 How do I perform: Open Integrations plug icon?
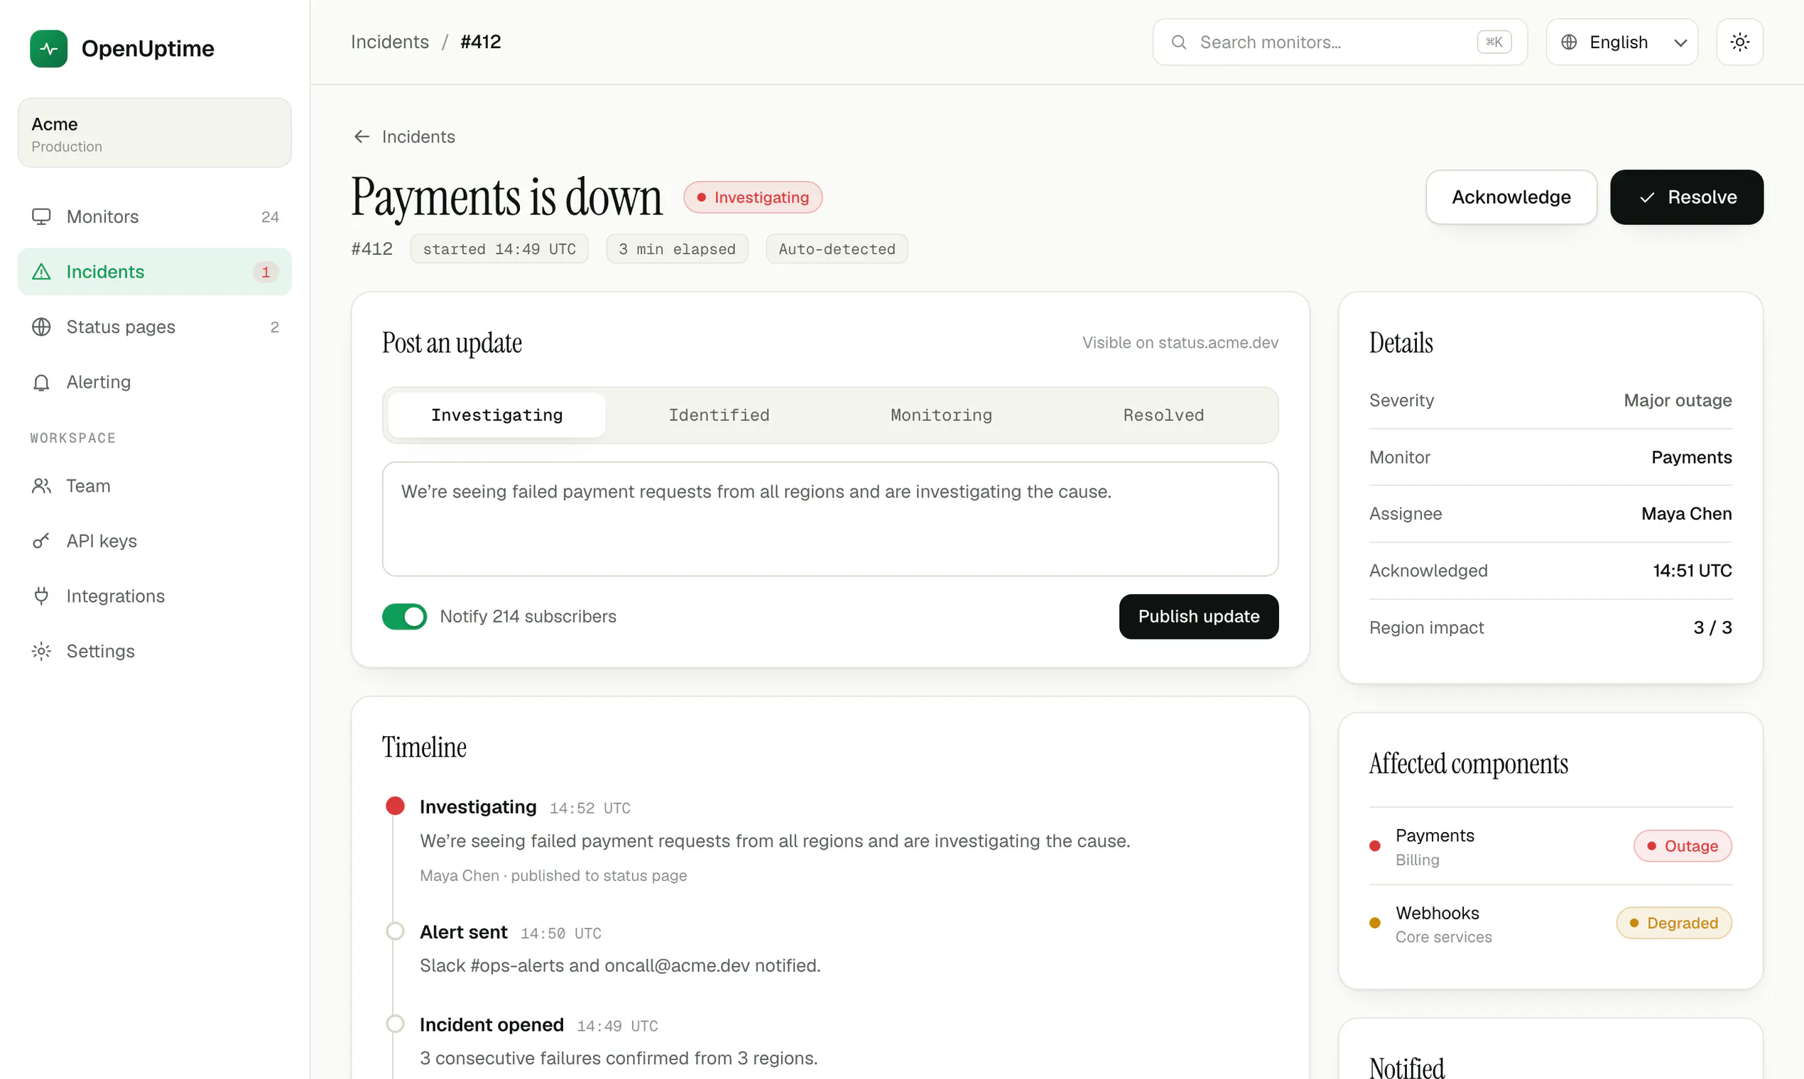41,596
